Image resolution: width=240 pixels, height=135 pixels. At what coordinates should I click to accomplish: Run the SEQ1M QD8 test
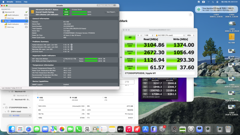point(130,45)
